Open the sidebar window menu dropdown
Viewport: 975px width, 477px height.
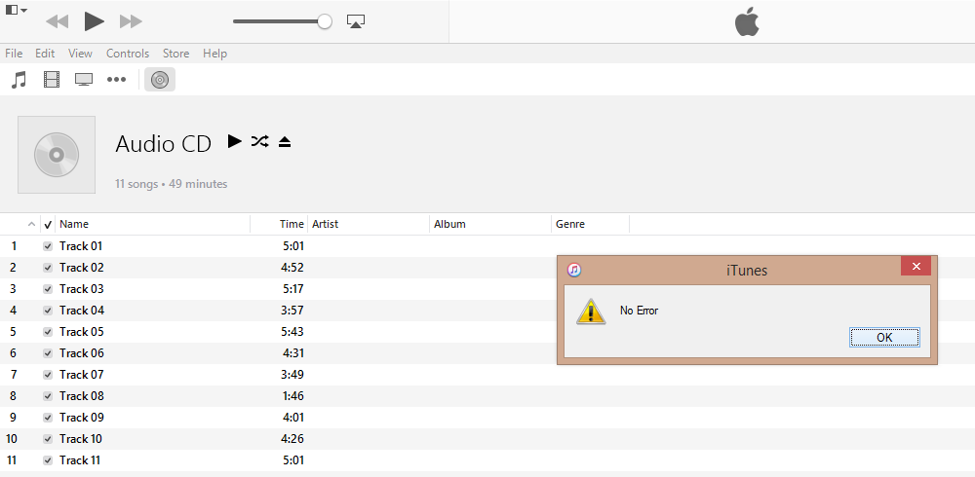pyautogui.click(x=17, y=10)
